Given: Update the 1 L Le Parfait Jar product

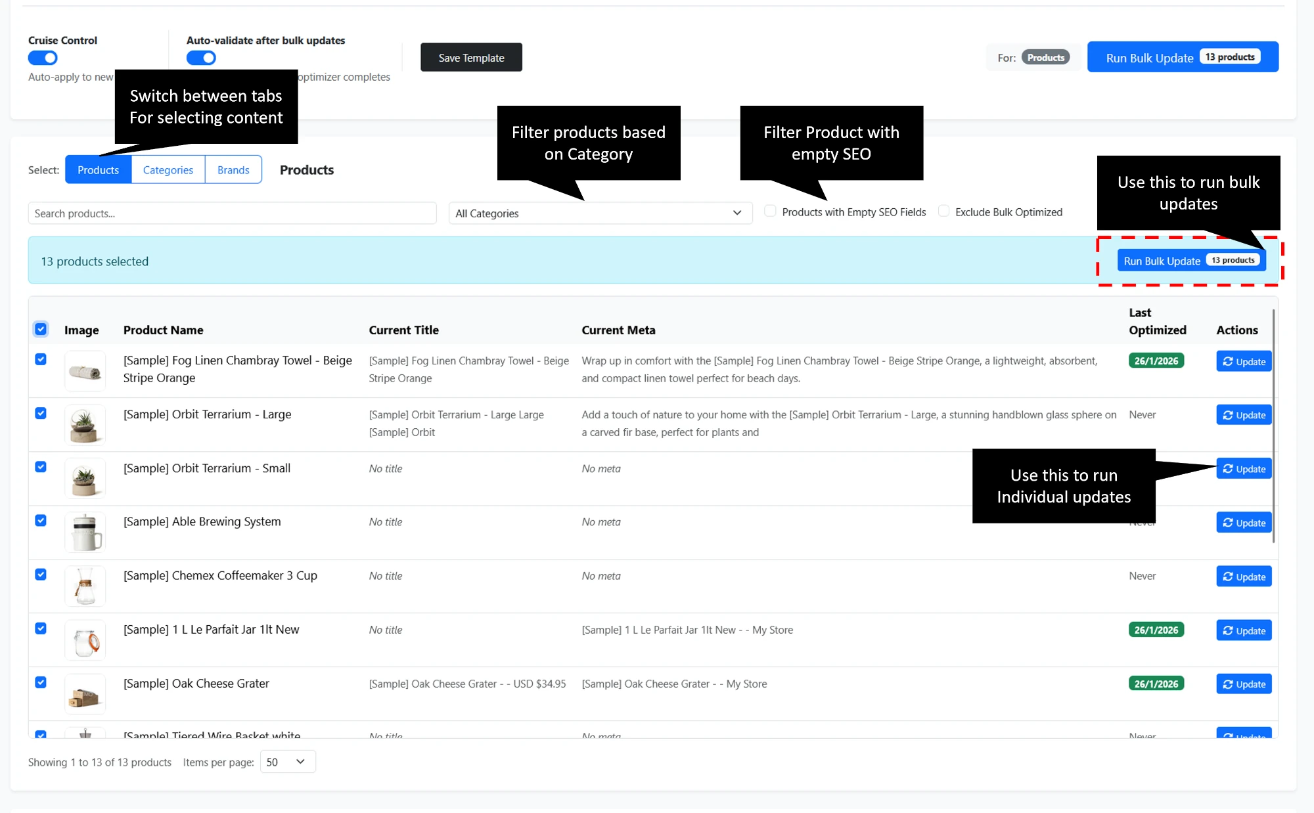Looking at the screenshot, I should click(x=1243, y=630).
